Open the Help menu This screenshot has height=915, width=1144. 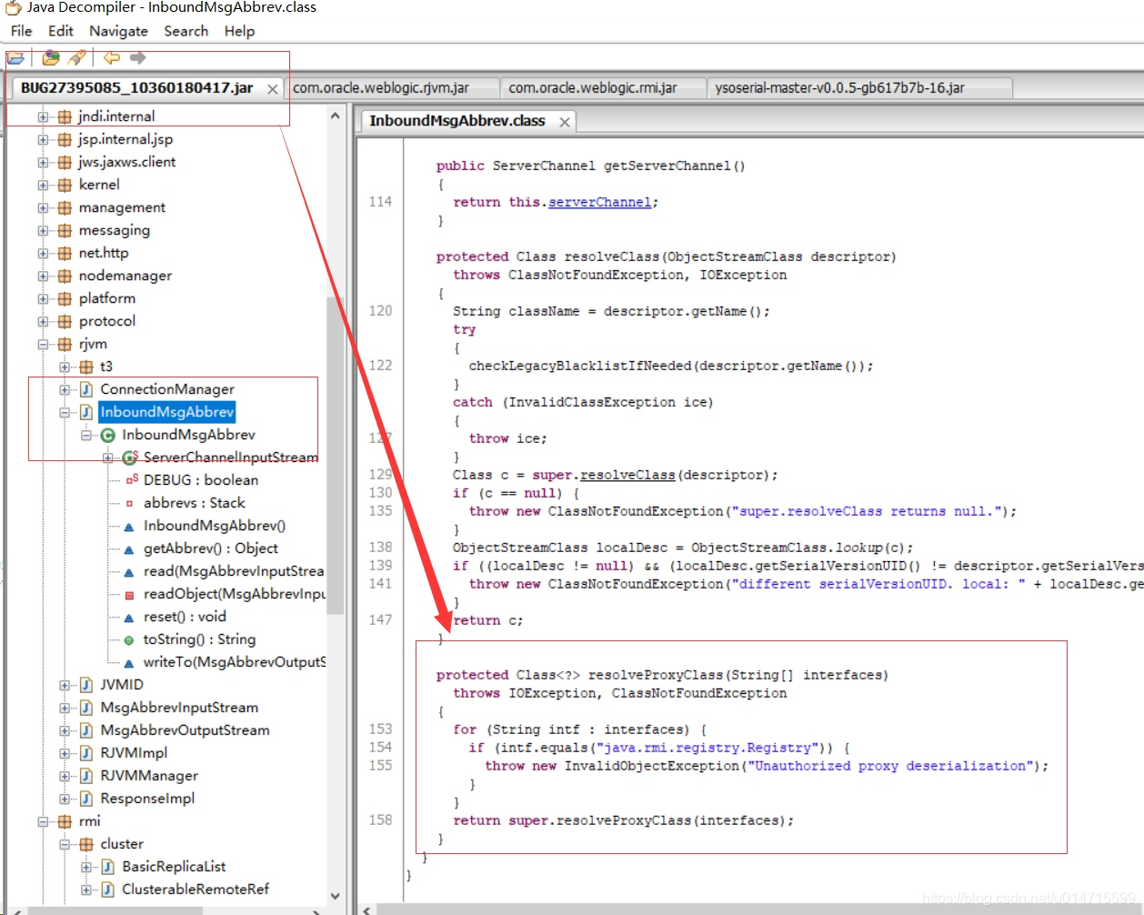(x=239, y=31)
